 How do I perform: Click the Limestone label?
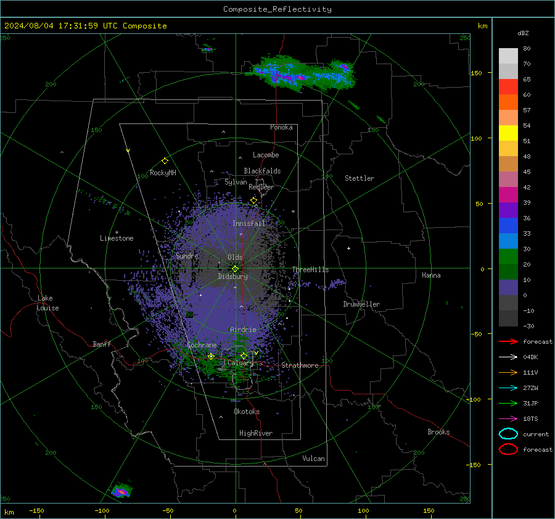[117, 238]
